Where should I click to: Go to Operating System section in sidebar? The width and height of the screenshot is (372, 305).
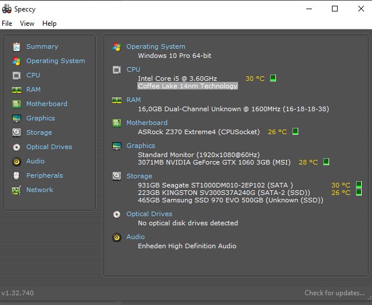(x=56, y=61)
